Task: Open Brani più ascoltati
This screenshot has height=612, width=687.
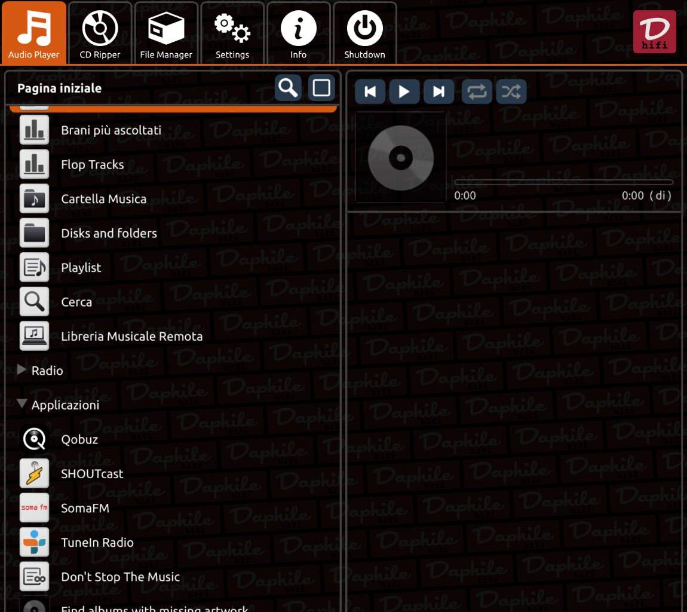Action: coord(111,130)
